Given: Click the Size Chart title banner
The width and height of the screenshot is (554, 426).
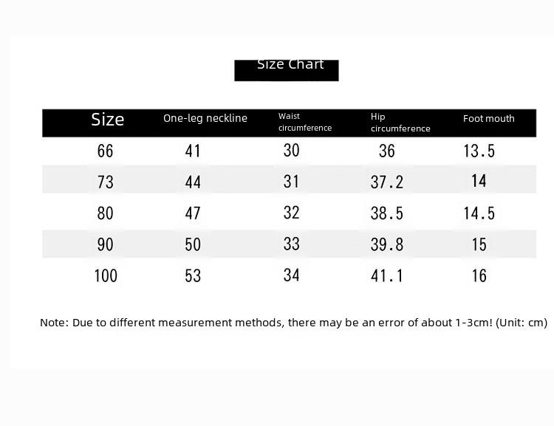Looking at the screenshot, I should tap(287, 70).
